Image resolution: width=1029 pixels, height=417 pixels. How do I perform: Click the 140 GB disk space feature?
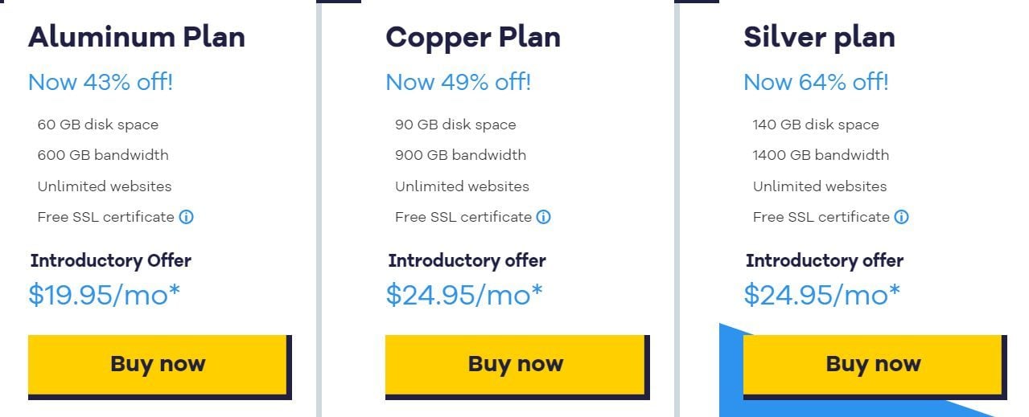pyautogui.click(x=816, y=125)
